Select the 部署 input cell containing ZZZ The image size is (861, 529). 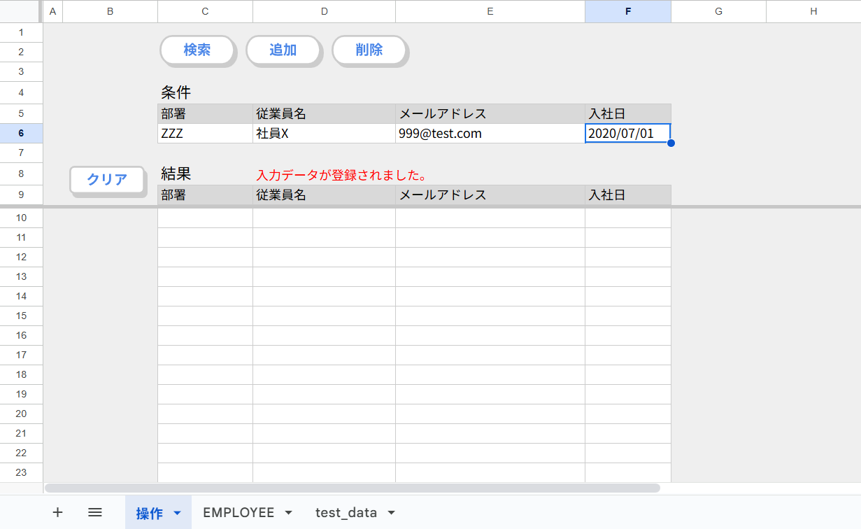pos(205,134)
